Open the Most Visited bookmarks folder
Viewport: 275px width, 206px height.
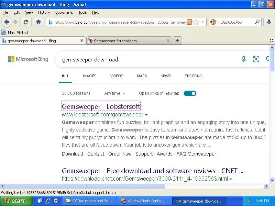click(14, 33)
